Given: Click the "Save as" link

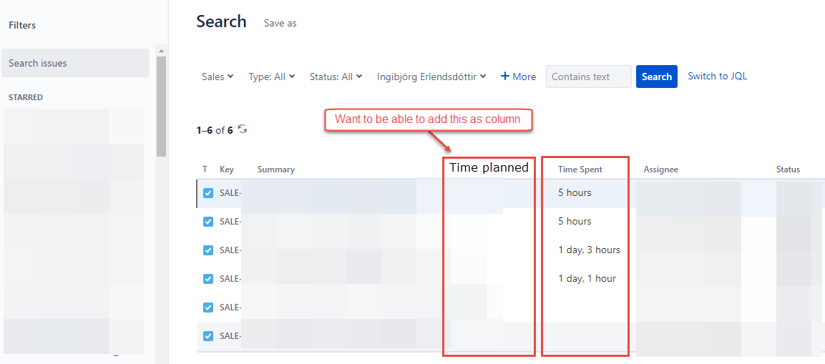Looking at the screenshot, I should coord(280,23).
